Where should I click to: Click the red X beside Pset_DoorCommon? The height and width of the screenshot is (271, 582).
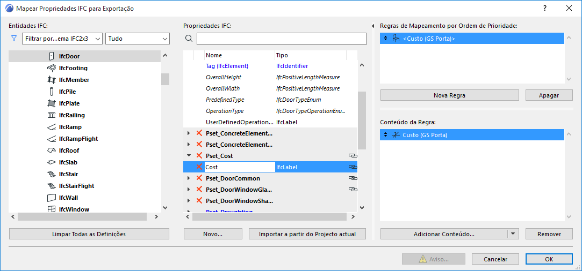click(199, 178)
